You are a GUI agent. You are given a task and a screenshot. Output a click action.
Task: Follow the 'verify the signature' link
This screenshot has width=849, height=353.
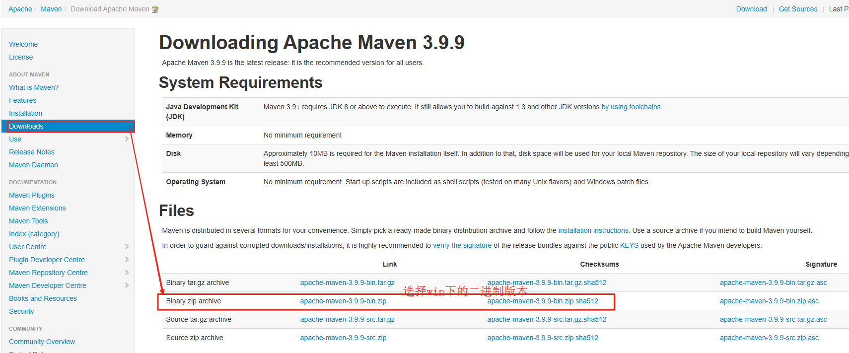[x=462, y=245]
